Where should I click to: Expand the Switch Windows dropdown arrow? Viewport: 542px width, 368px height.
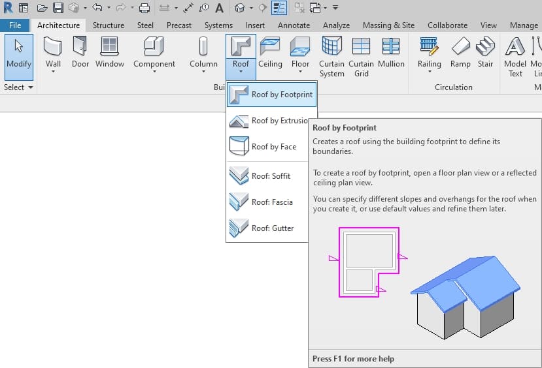pyautogui.click(x=326, y=8)
